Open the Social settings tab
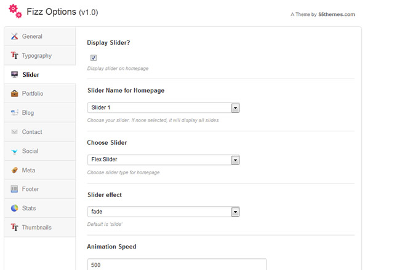Viewport: 397px width, 270px height. [40, 151]
